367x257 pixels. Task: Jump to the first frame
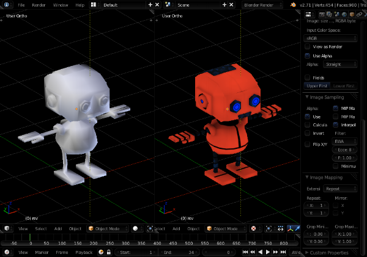click(x=245, y=252)
